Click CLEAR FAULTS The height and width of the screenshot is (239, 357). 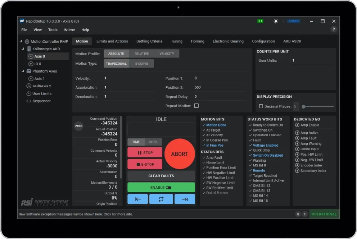click(x=161, y=175)
